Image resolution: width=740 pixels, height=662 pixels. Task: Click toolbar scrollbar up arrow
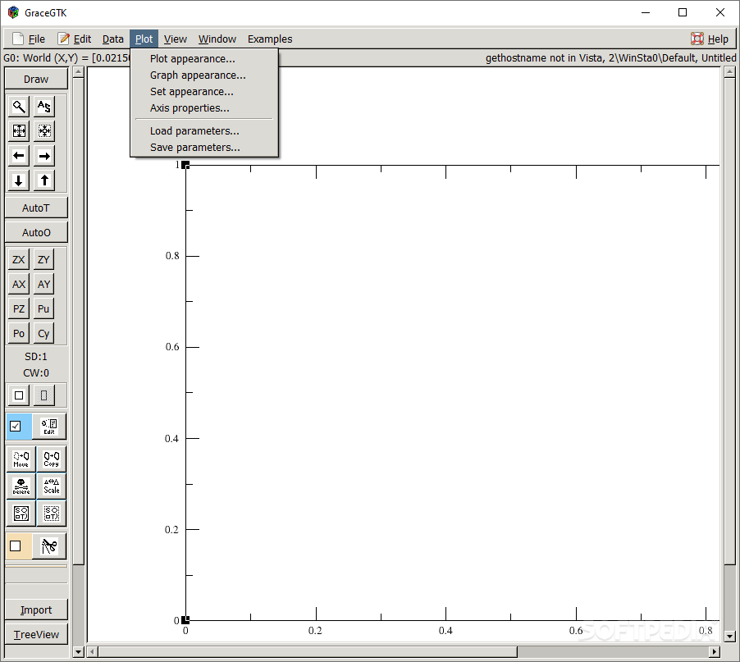(79, 72)
